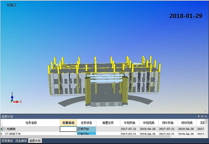Click the 2018-01-29 date label in viewport

tap(186, 16)
